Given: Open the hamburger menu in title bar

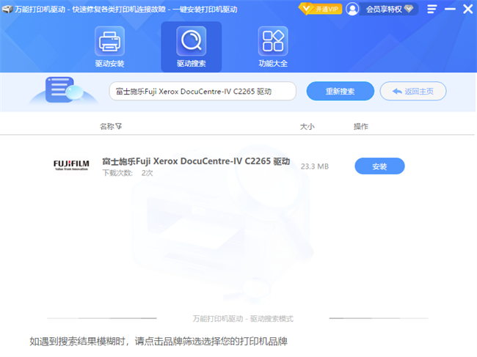Looking at the screenshot, I should [432, 9].
